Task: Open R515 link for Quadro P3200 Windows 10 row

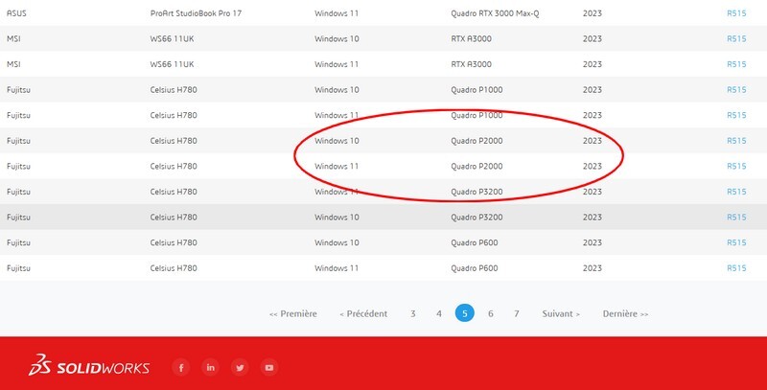Action: point(736,217)
